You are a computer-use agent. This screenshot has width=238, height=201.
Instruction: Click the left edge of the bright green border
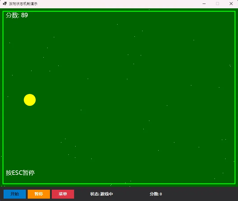click(x=3, y=98)
